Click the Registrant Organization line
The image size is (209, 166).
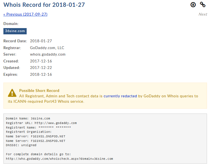click(x=29, y=132)
